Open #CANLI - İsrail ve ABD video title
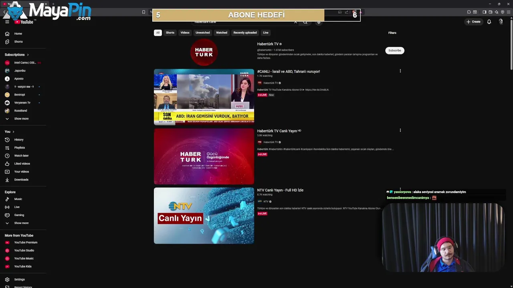 (289, 72)
